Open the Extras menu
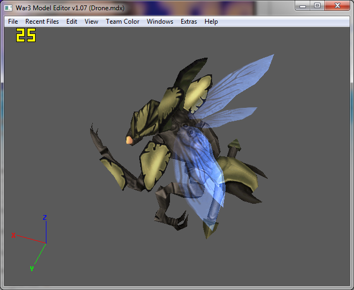Screen dimensions: 354x290 [189, 22]
